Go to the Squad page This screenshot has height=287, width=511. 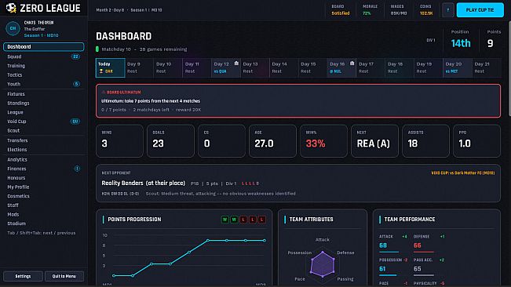44,56
